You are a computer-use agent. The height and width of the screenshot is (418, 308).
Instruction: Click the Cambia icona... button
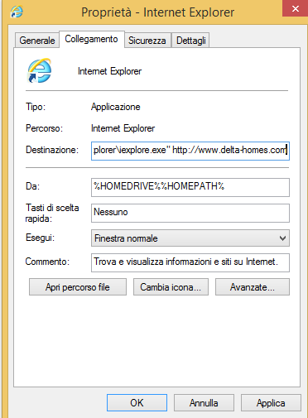tap(171, 287)
